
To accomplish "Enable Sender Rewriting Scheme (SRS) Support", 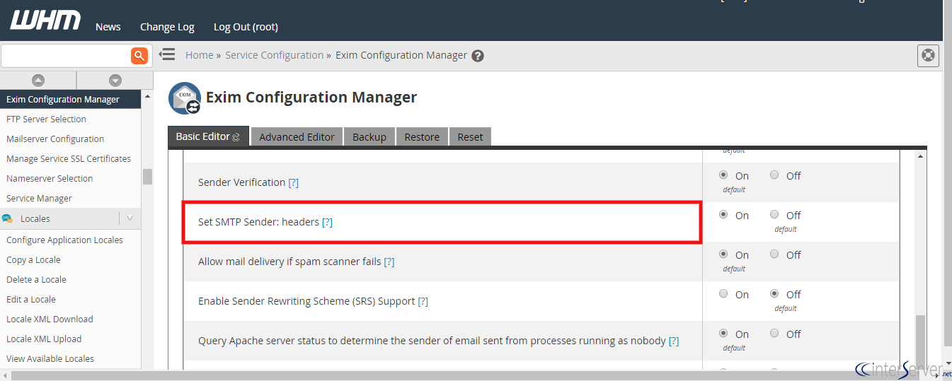I will point(723,294).
